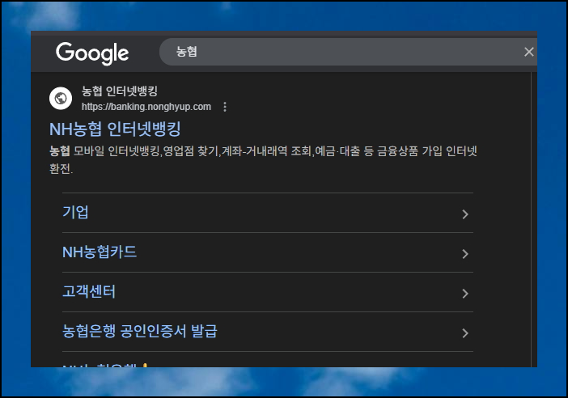Open the 기업 sitelink
This screenshot has width=568, height=398.
(x=75, y=212)
